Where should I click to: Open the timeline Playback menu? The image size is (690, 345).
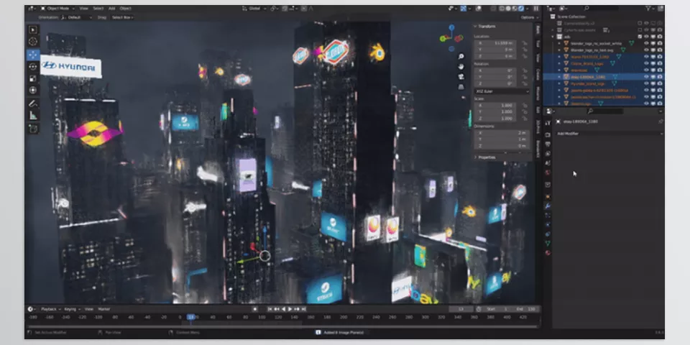tap(50, 309)
